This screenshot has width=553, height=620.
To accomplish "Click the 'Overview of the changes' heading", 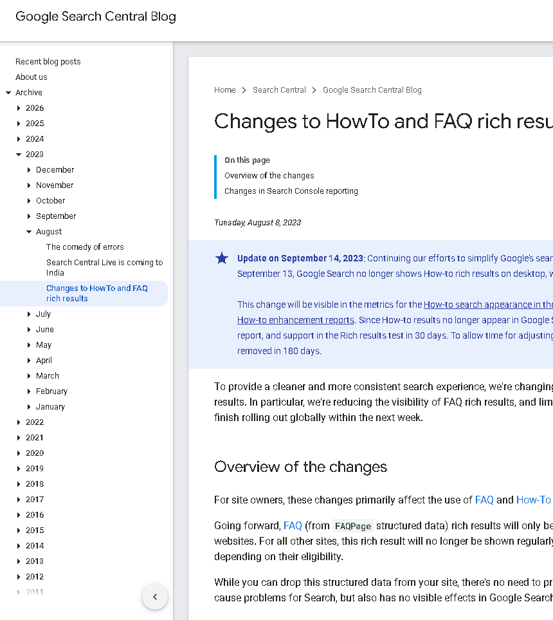I will [300, 467].
